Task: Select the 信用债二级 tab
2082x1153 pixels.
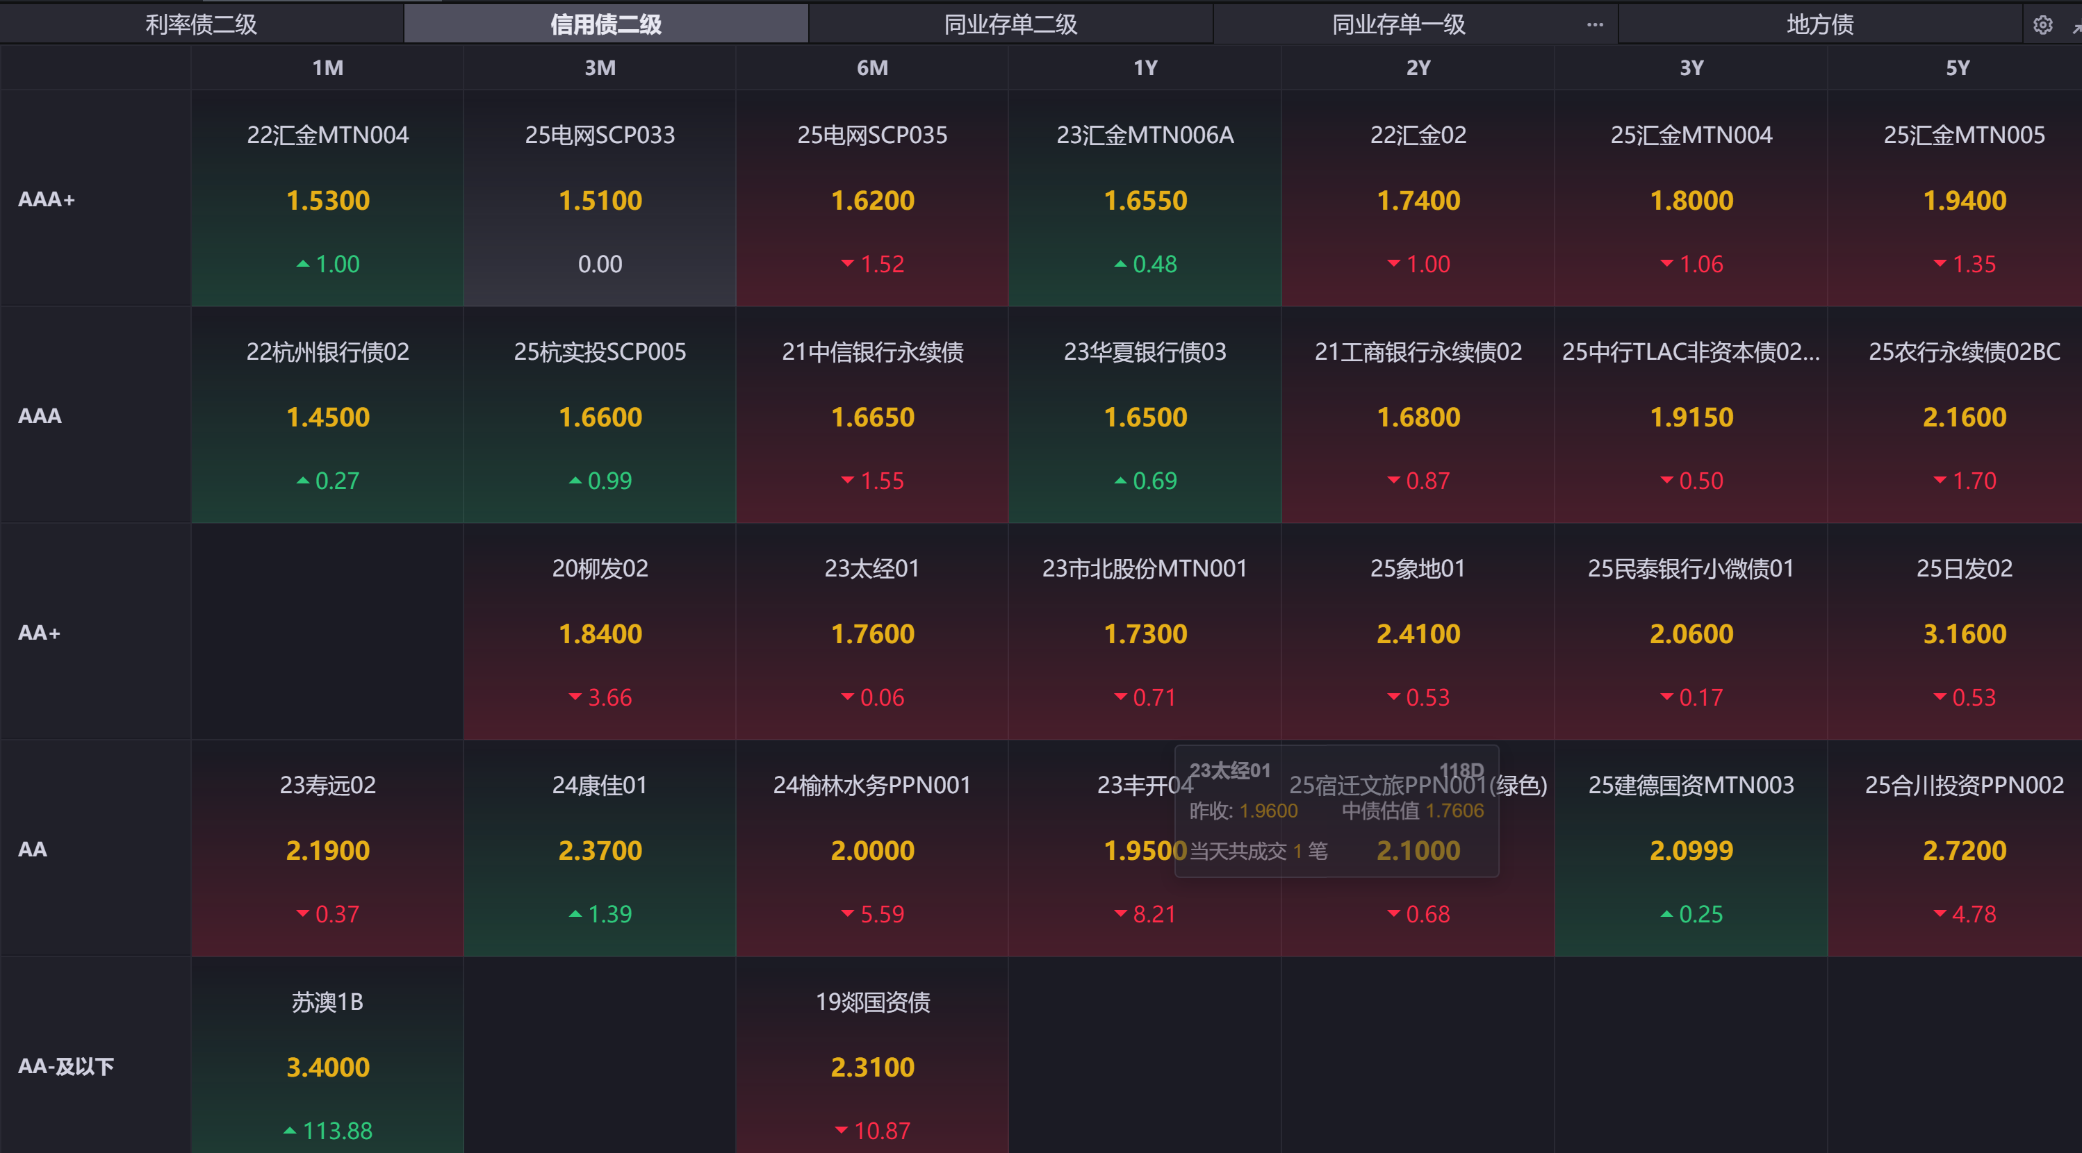Action: 605,24
